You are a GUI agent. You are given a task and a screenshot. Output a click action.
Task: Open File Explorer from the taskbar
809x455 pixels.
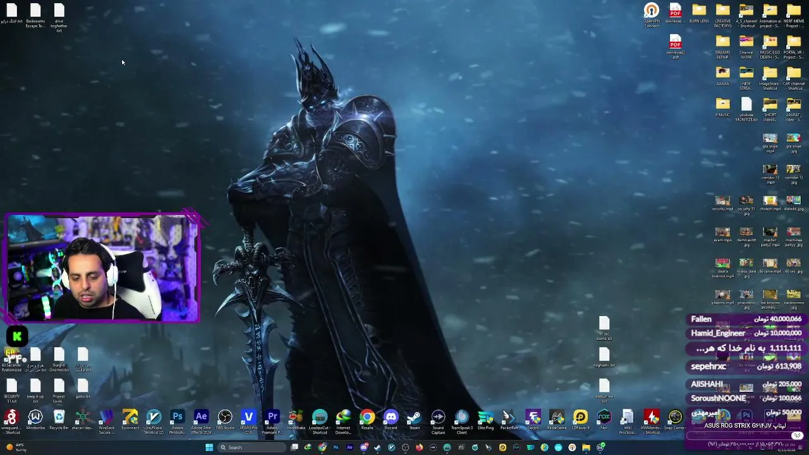coord(586,447)
